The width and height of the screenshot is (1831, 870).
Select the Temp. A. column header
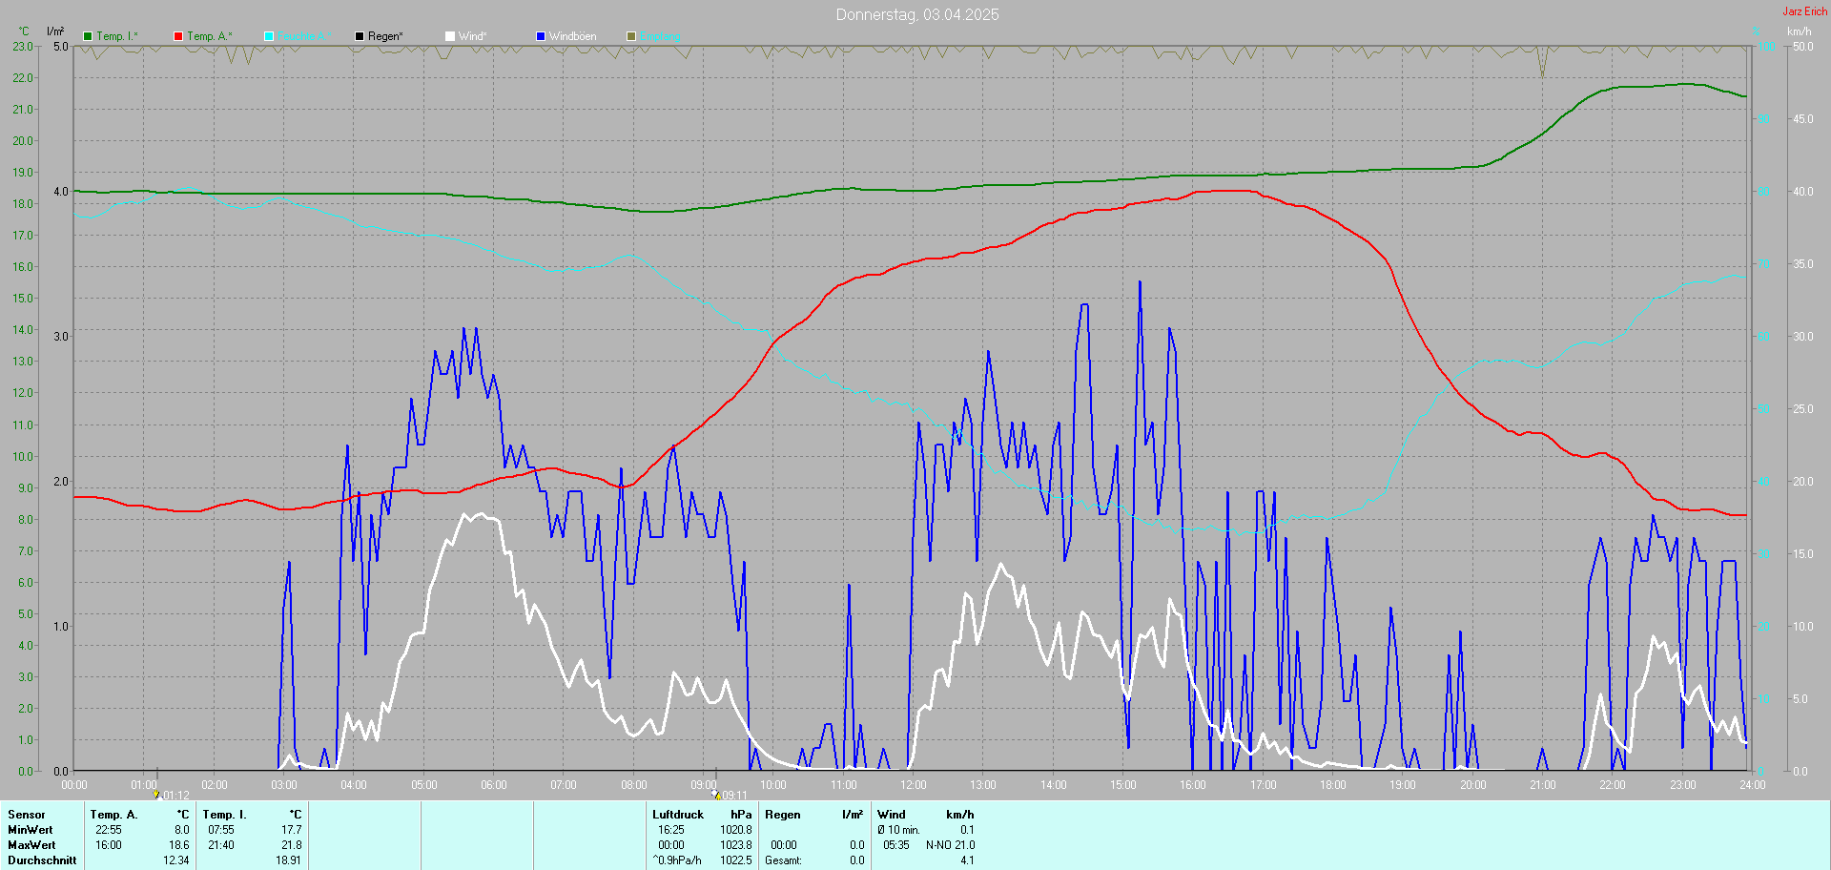click(113, 815)
